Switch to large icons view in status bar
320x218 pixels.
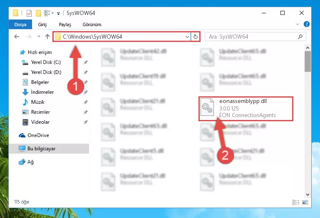click(305, 202)
